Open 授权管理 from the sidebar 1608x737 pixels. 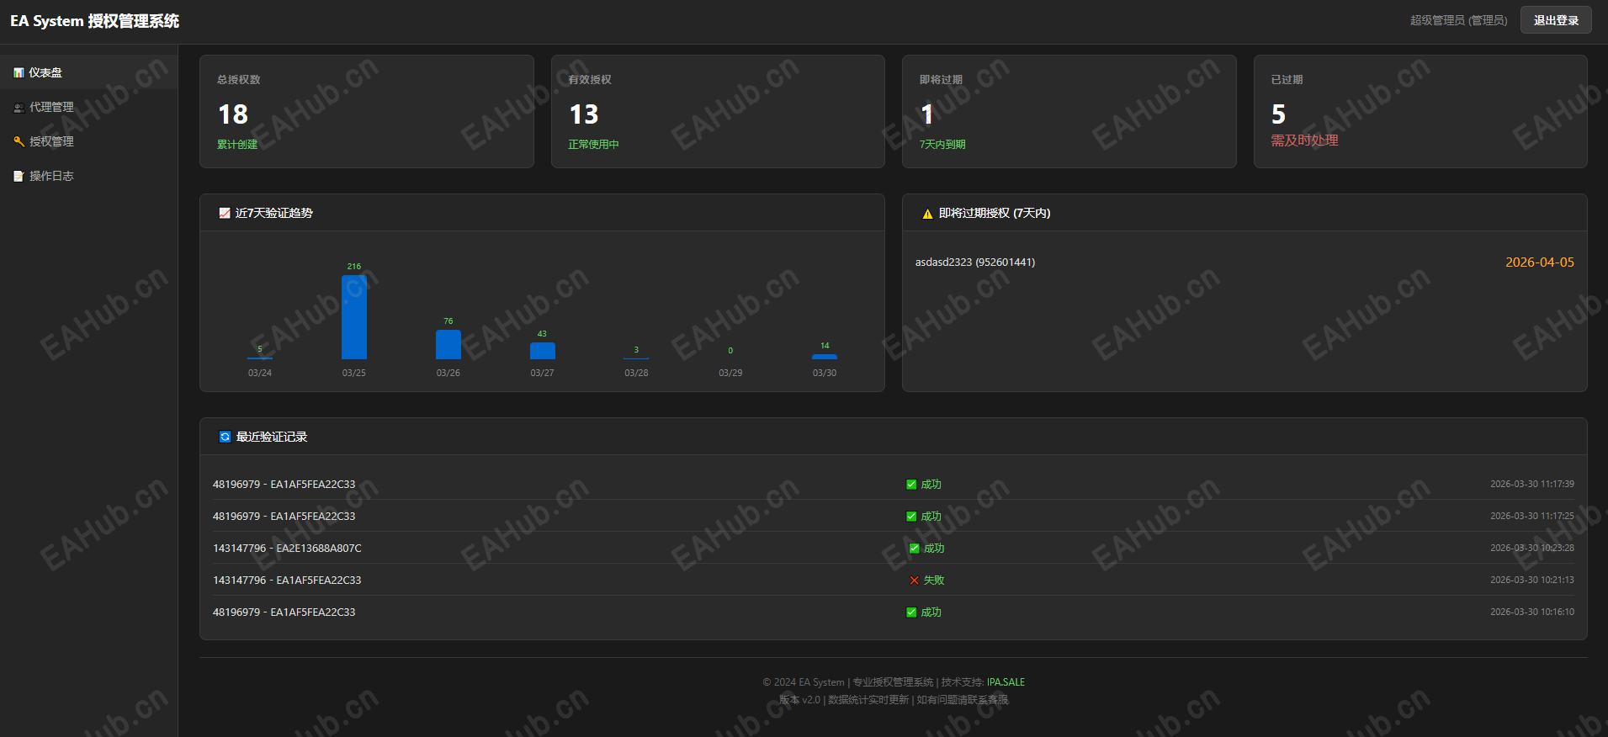point(88,141)
